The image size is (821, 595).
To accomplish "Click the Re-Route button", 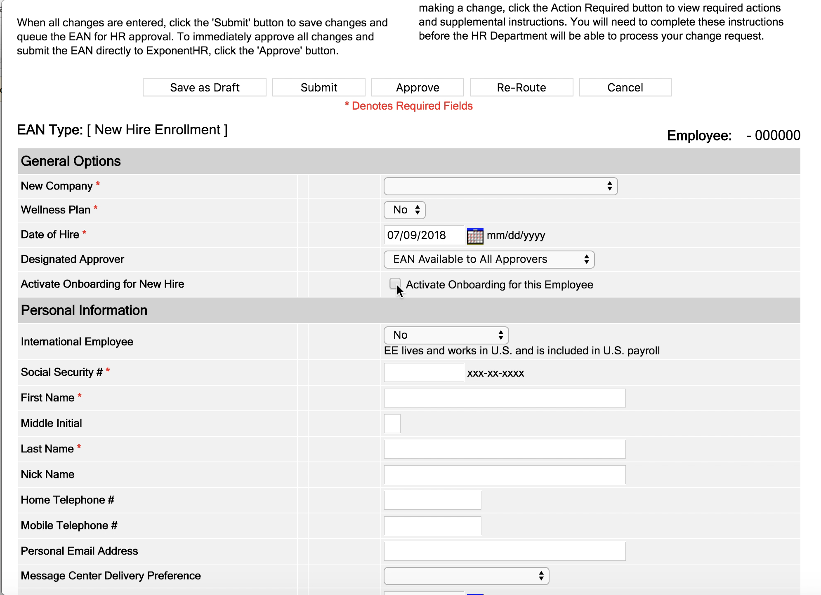I will tap(521, 87).
